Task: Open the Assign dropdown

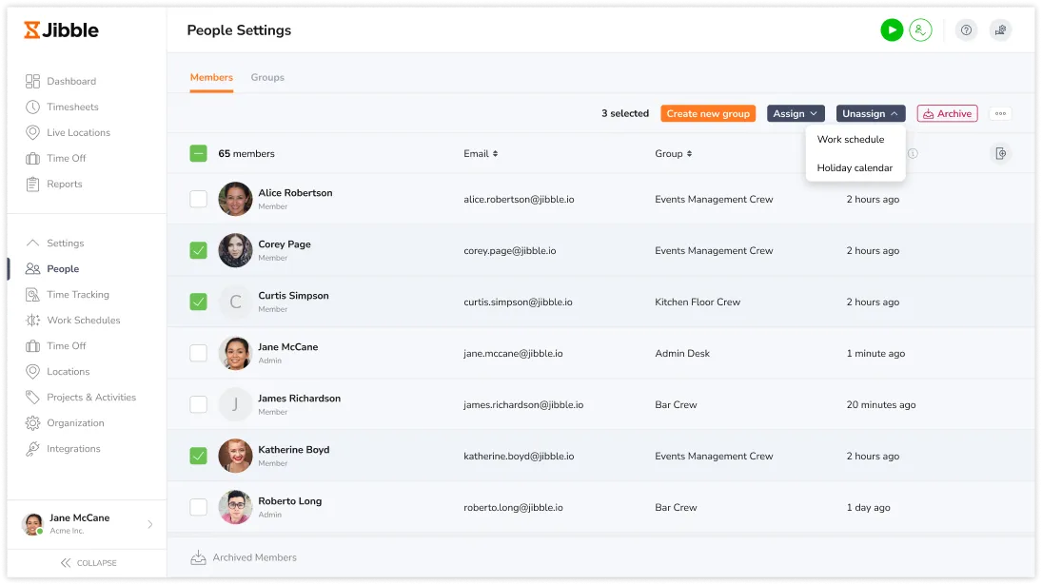Action: click(x=795, y=114)
